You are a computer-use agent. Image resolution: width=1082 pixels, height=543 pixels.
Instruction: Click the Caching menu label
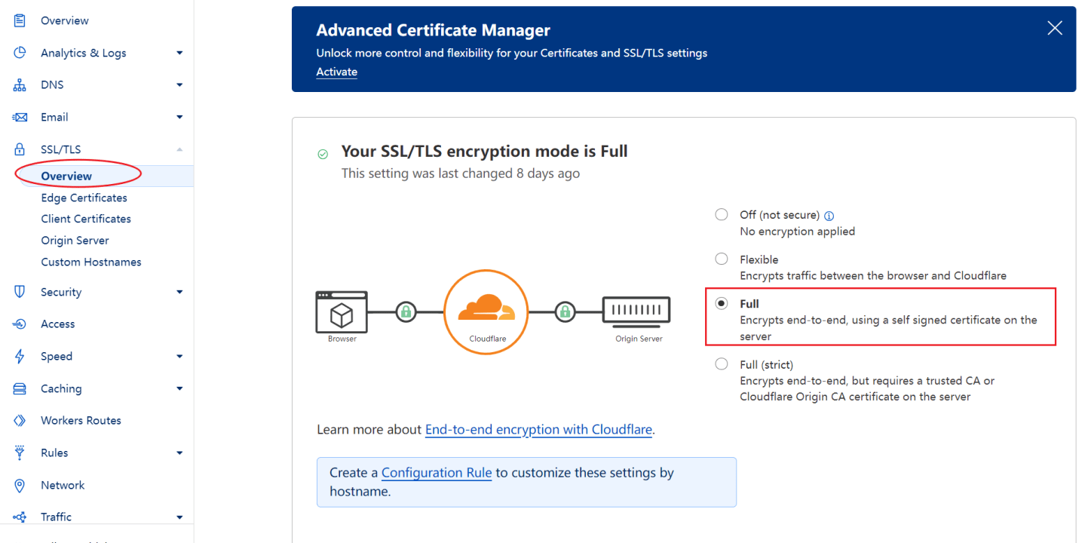pyautogui.click(x=61, y=388)
